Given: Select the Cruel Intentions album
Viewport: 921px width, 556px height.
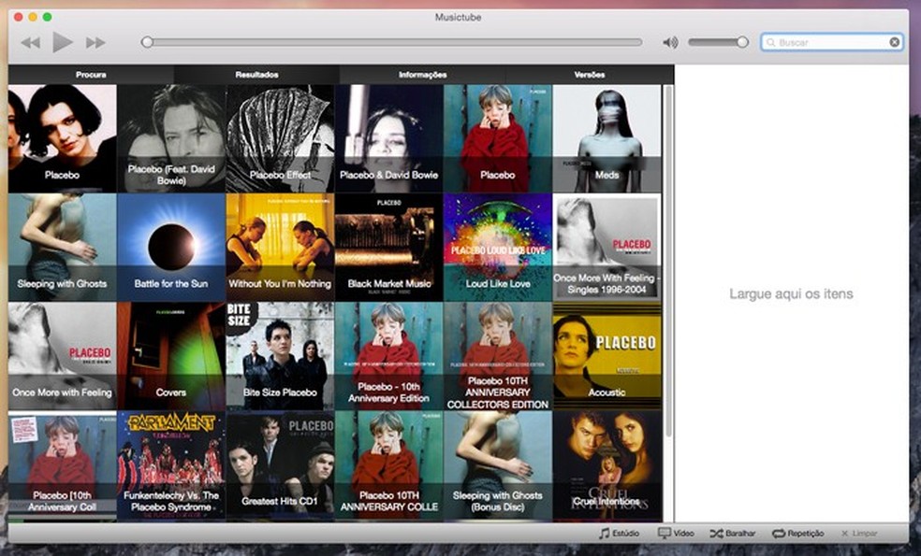Looking at the screenshot, I should click(607, 465).
